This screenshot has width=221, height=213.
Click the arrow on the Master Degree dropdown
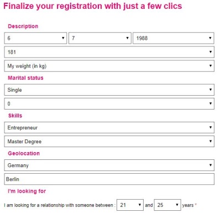pyautogui.click(x=211, y=141)
